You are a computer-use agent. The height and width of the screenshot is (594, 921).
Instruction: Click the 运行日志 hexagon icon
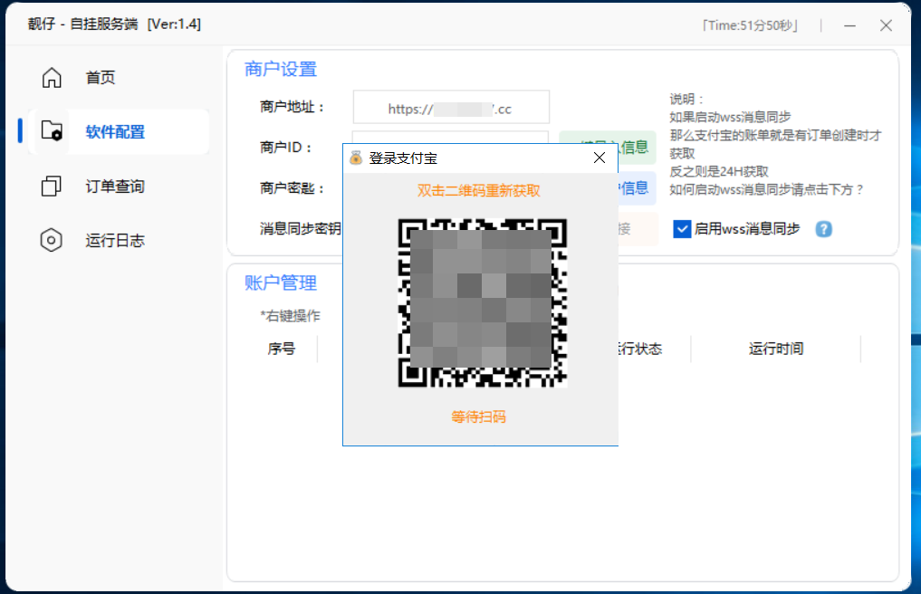point(52,241)
